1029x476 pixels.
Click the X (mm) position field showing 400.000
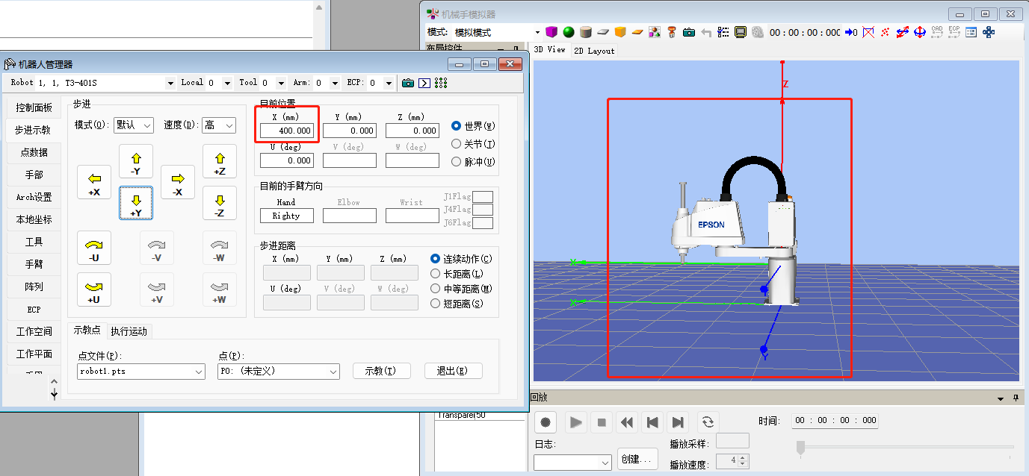pos(287,131)
